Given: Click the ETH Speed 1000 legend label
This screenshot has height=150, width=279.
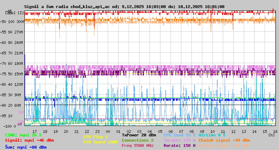Looking at the screenshot, I should coord(100,142).
